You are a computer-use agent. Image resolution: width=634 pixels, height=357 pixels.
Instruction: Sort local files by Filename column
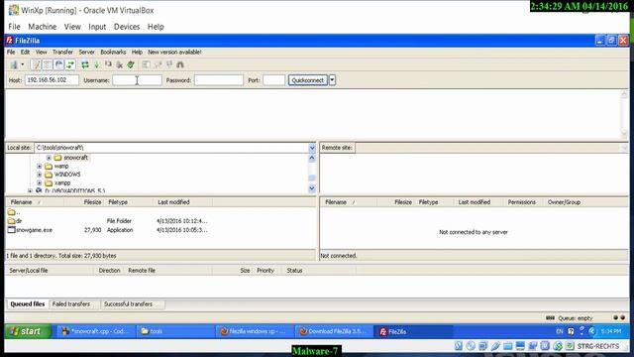point(35,202)
